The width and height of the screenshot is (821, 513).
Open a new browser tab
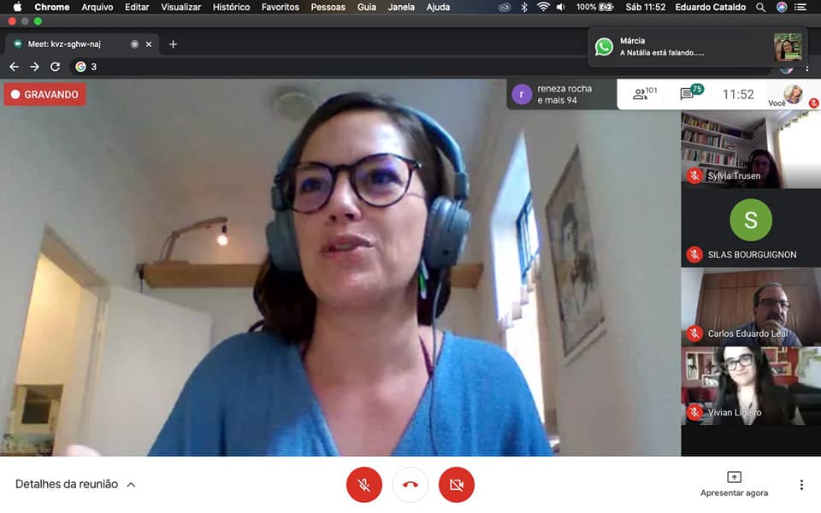pos(173,44)
